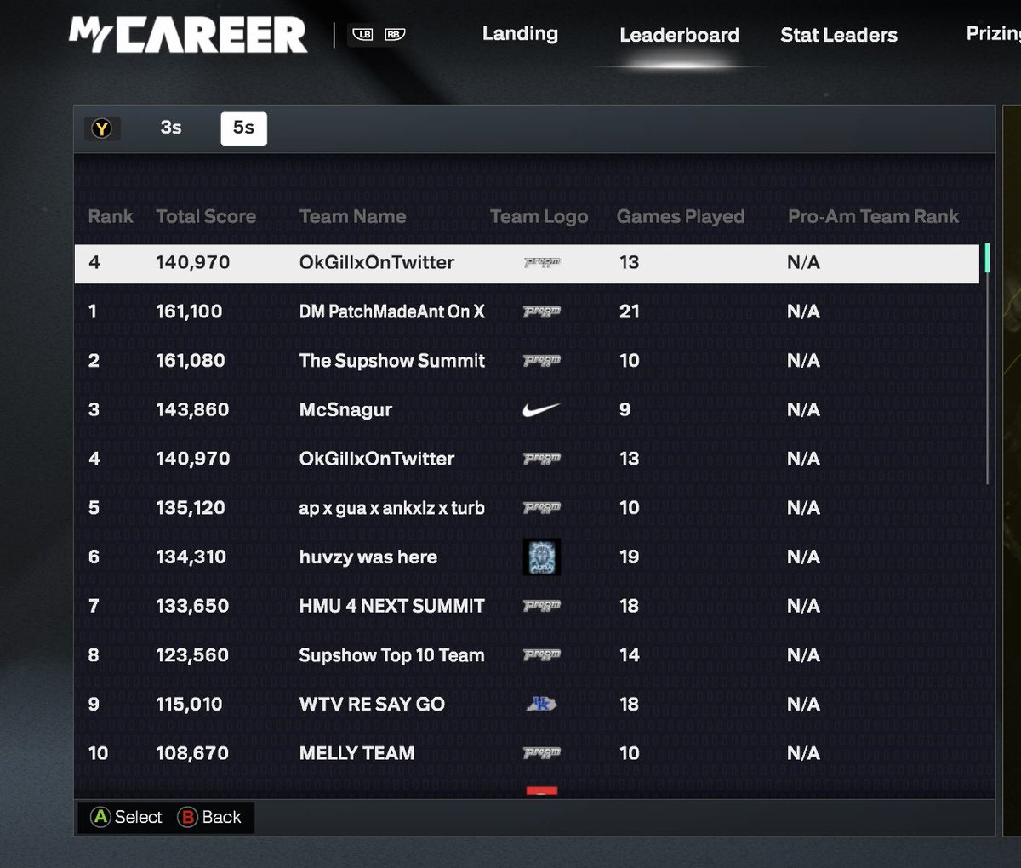The image size is (1021, 868).
Task: Select the 5s leaderboard filter
Action: 243,128
